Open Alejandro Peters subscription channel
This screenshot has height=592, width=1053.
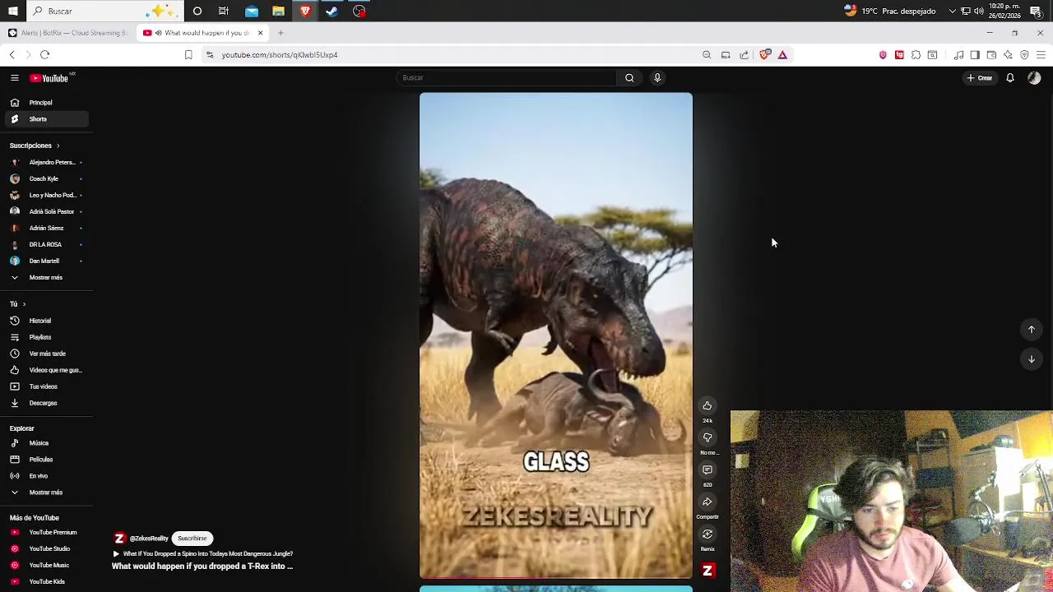click(x=46, y=162)
